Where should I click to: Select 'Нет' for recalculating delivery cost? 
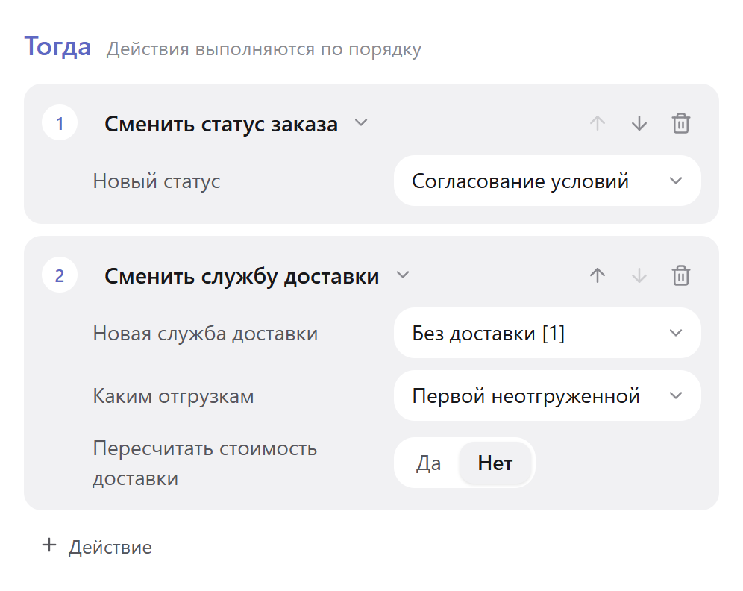[495, 463]
